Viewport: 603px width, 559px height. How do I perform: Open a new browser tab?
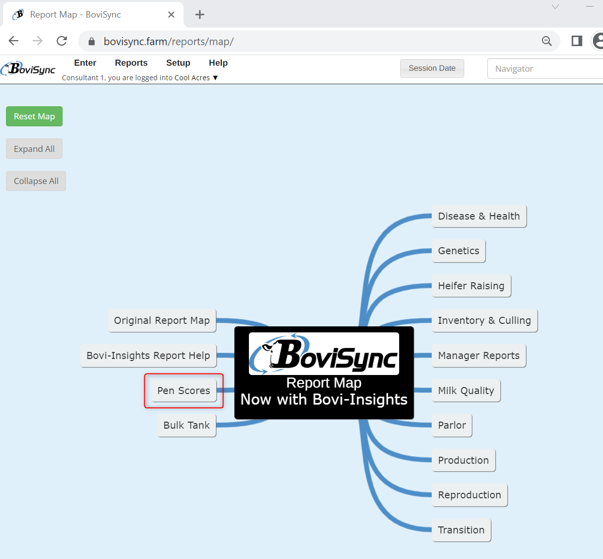200,15
